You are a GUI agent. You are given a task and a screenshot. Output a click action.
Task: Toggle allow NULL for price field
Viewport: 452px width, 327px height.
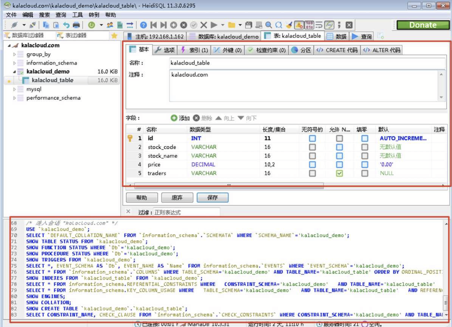339,165
